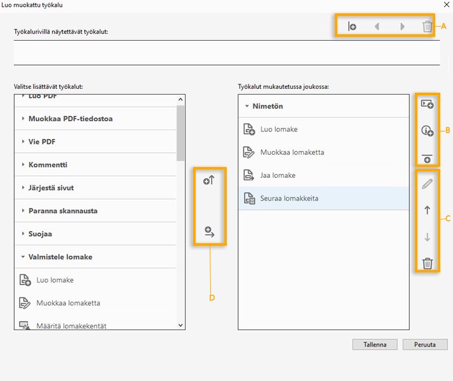This screenshot has height=381, width=453.
Task: Click the add section icon
Action: 427,104
